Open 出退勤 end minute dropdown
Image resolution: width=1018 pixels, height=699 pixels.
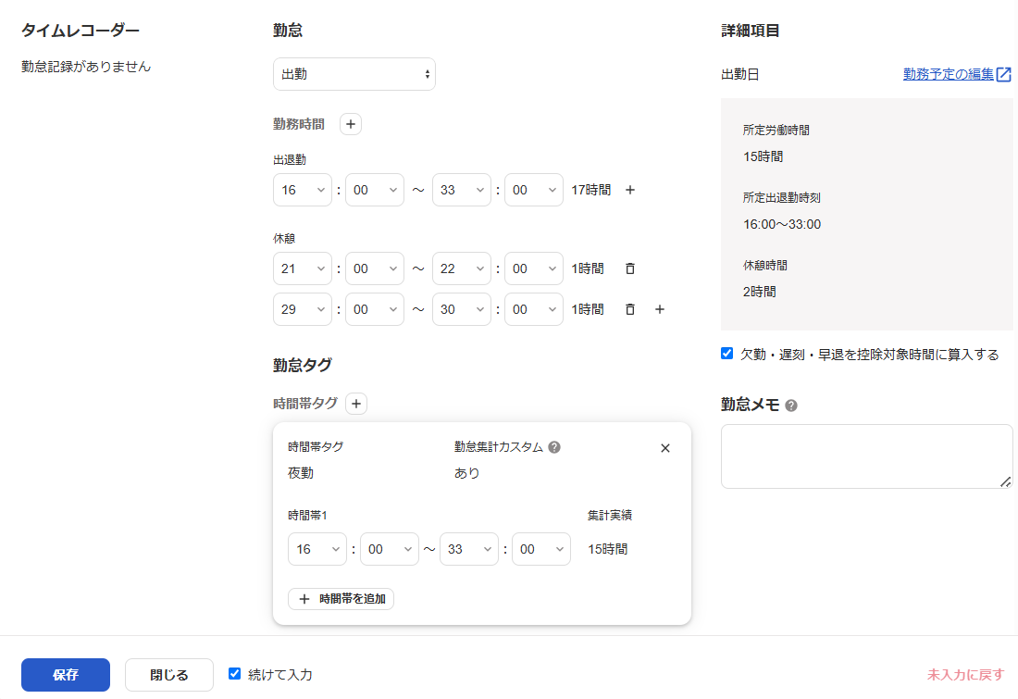click(x=534, y=190)
